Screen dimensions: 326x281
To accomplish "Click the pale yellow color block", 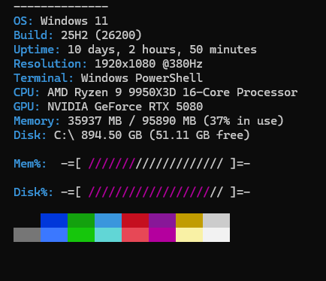I will 189,234.
